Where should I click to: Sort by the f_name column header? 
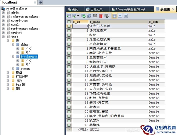tap(118, 22)
